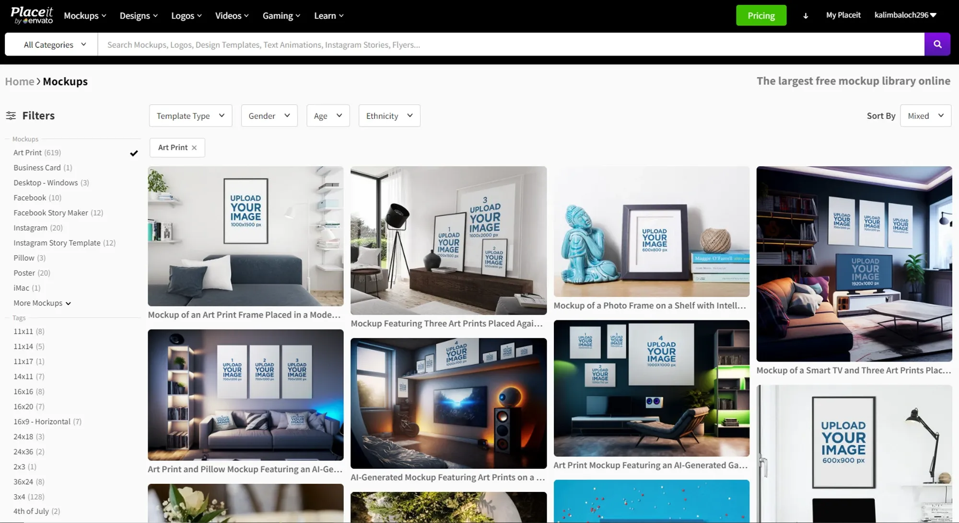Screen dimensions: 959x523
Task: Select the 24x36 tag
Action: pyautogui.click(x=29, y=452)
